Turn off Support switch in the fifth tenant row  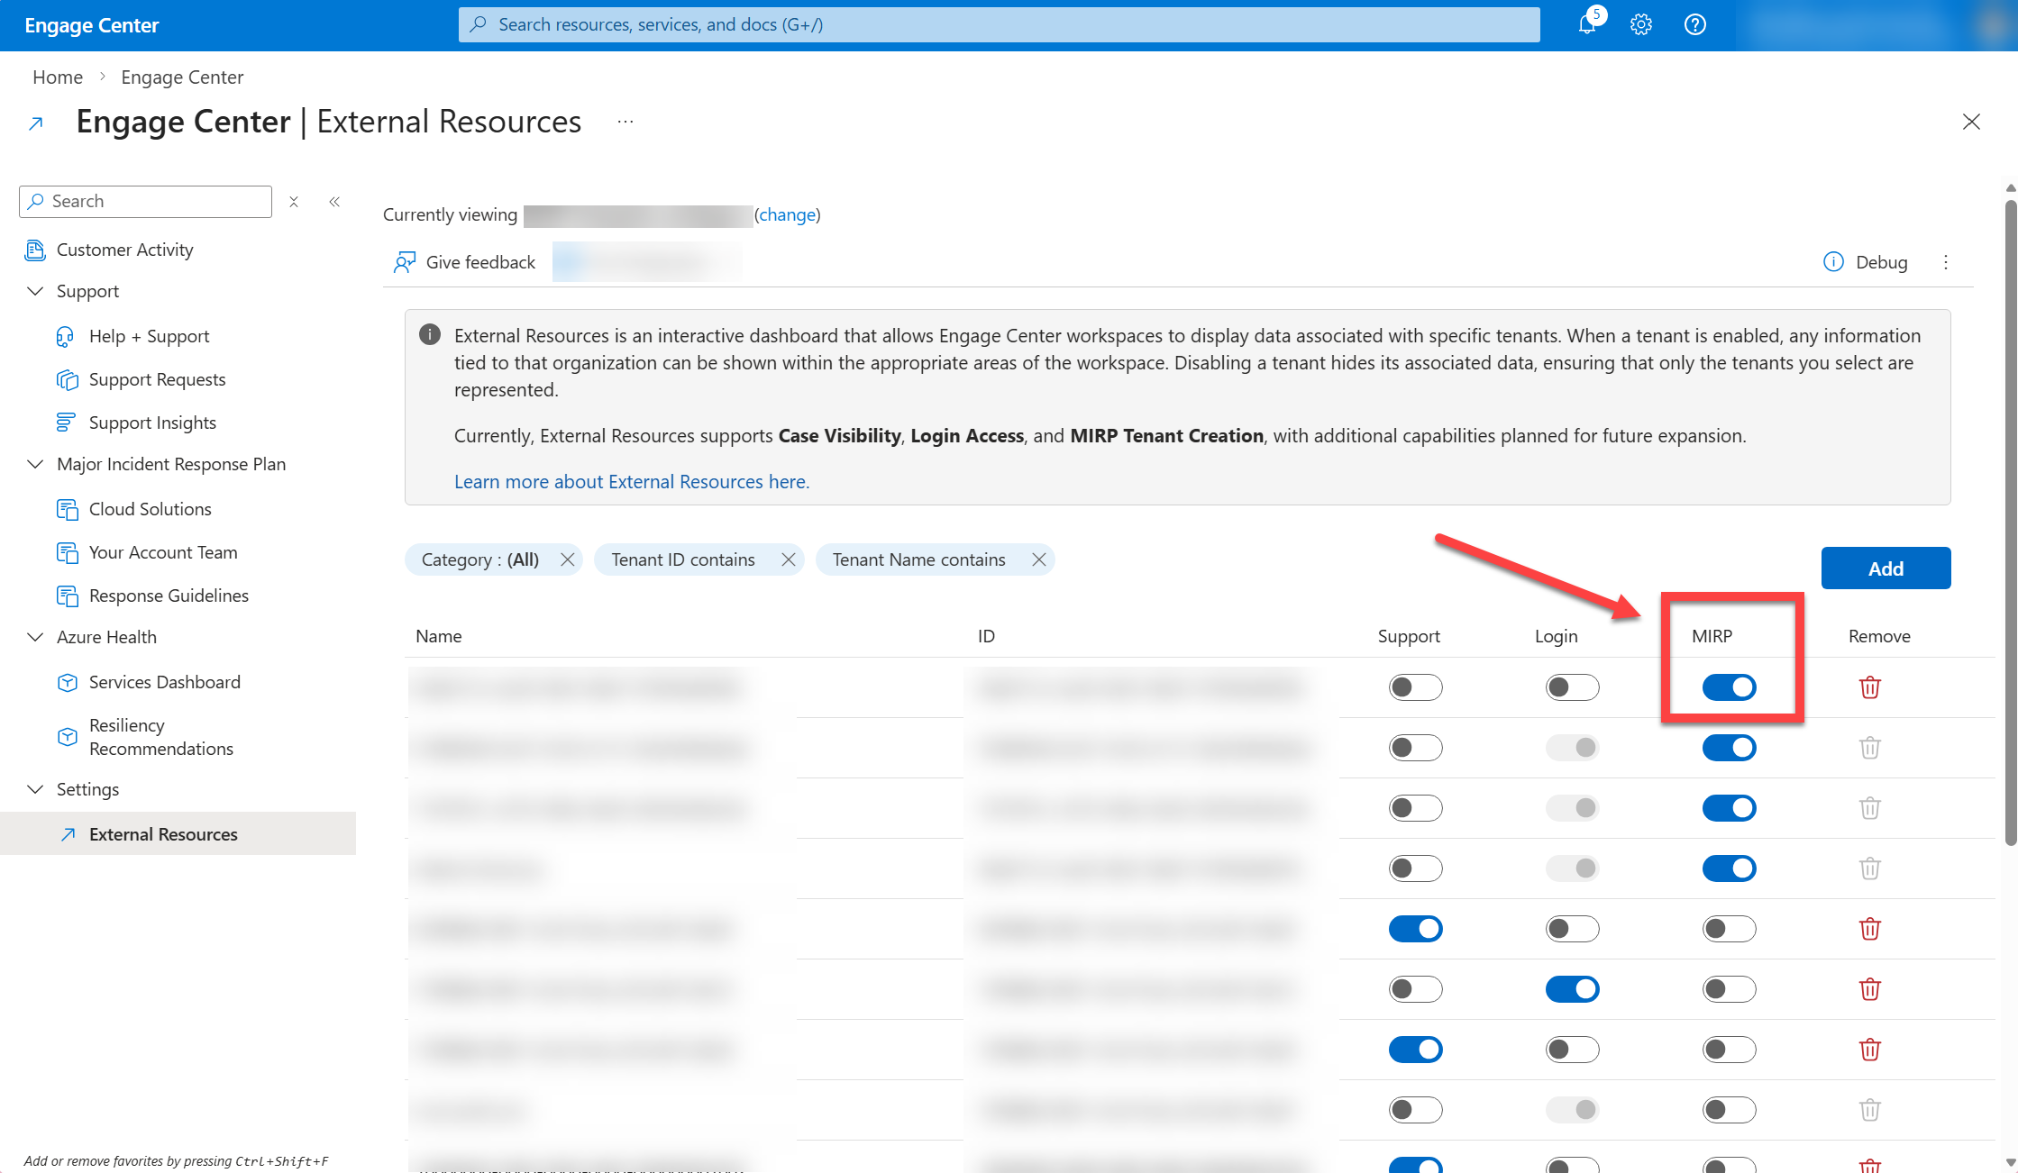click(1415, 929)
